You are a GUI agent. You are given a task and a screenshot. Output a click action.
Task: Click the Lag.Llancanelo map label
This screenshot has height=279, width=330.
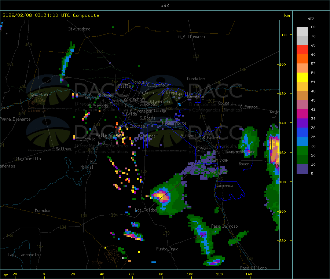[x=23, y=255]
